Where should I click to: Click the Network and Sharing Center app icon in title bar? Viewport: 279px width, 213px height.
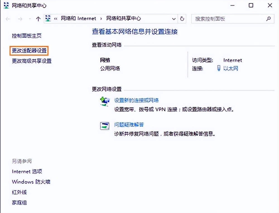6,5
